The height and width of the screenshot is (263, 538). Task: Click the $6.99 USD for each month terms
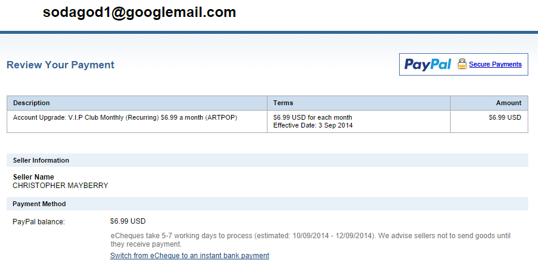click(312, 118)
